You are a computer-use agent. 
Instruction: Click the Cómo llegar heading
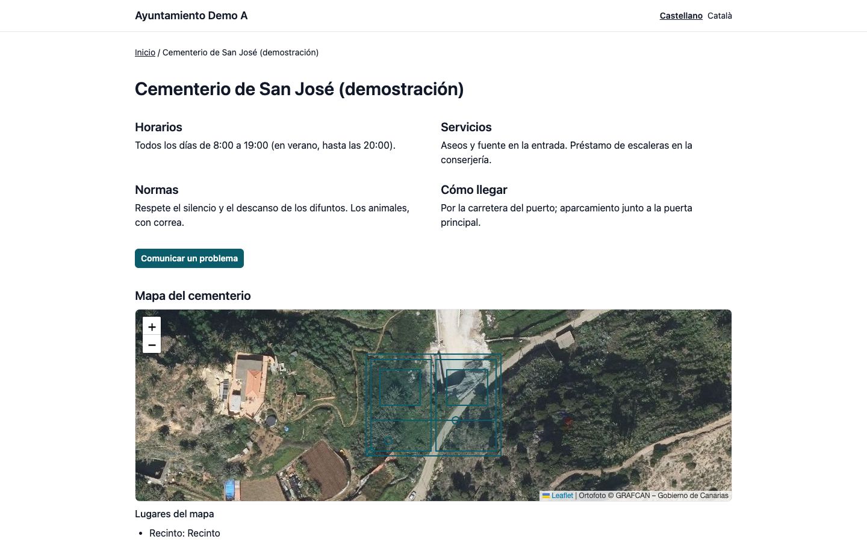tap(474, 190)
